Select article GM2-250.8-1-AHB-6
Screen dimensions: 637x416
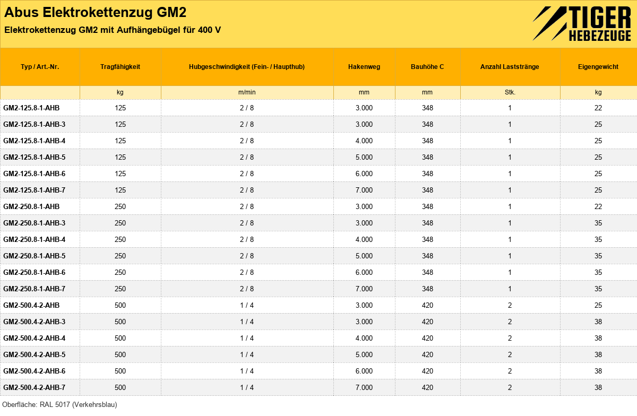tap(35, 272)
